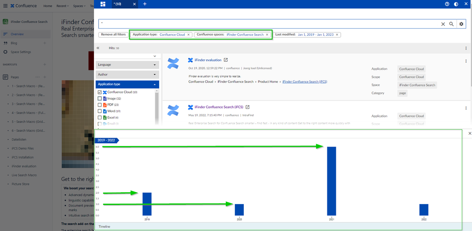
Task: Toggle the contrast theme icon
Action: [456, 4]
